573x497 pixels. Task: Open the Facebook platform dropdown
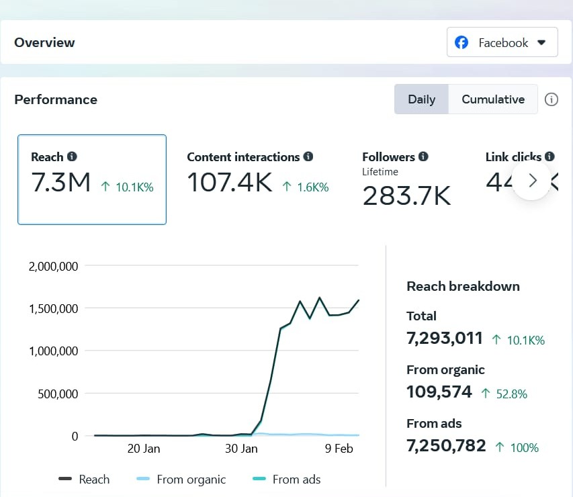(x=502, y=42)
